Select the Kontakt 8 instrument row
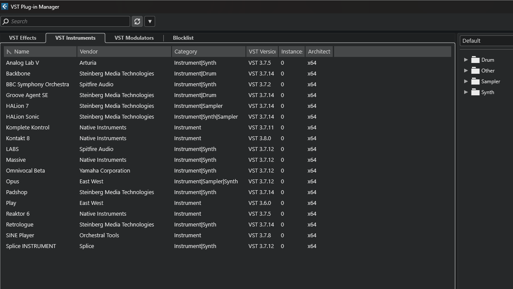The width and height of the screenshot is (513, 289). click(227, 138)
